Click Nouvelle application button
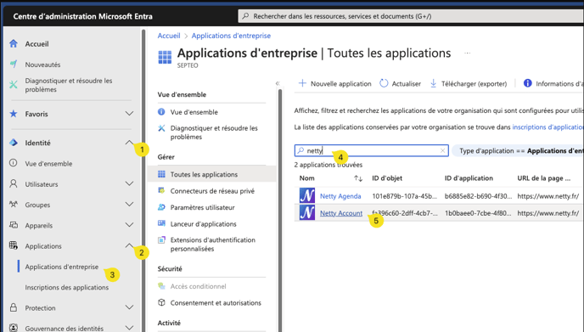 pos(334,83)
